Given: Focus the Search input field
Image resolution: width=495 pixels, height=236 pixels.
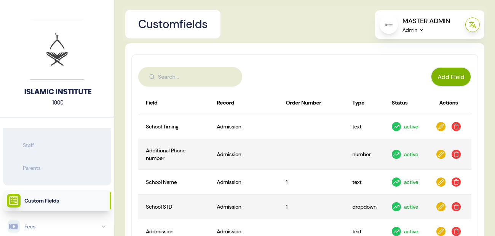Looking at the screenshot, I should (194, 77).
